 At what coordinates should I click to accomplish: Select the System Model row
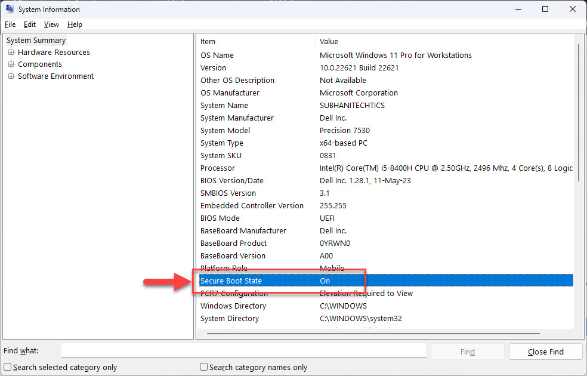point(386,130)
